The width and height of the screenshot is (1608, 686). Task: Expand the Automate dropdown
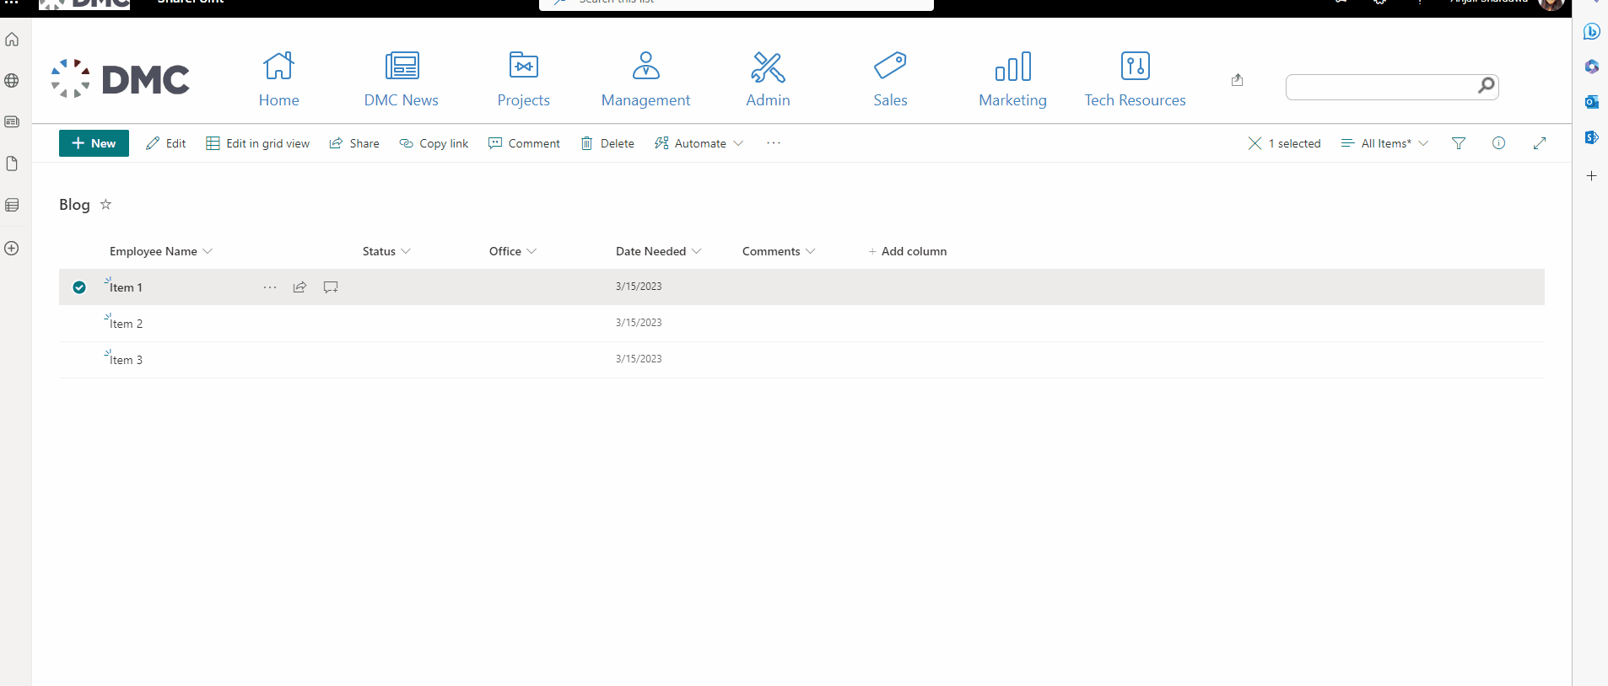pos(699,143)
